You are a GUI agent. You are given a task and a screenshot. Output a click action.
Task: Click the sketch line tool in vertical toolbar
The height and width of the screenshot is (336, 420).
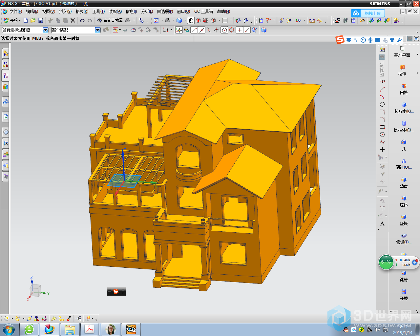[382, 89]
